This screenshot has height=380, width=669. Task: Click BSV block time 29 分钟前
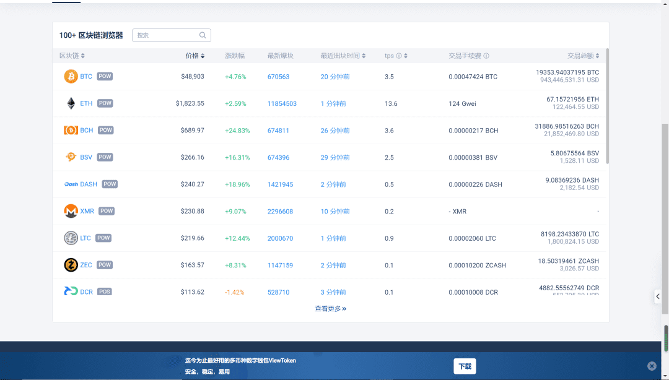click(335, 157)
